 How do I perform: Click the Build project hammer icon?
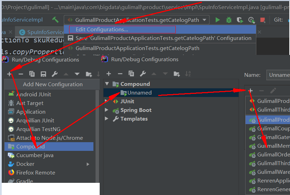pyautogui.click(x=56, y=20)
